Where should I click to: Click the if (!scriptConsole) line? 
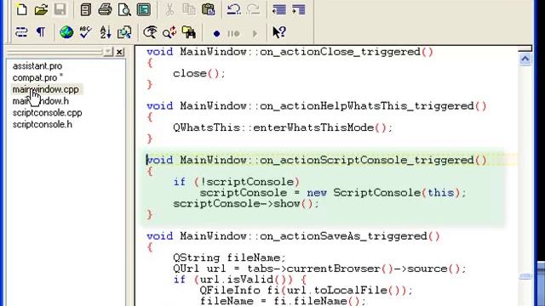(237, 182)
